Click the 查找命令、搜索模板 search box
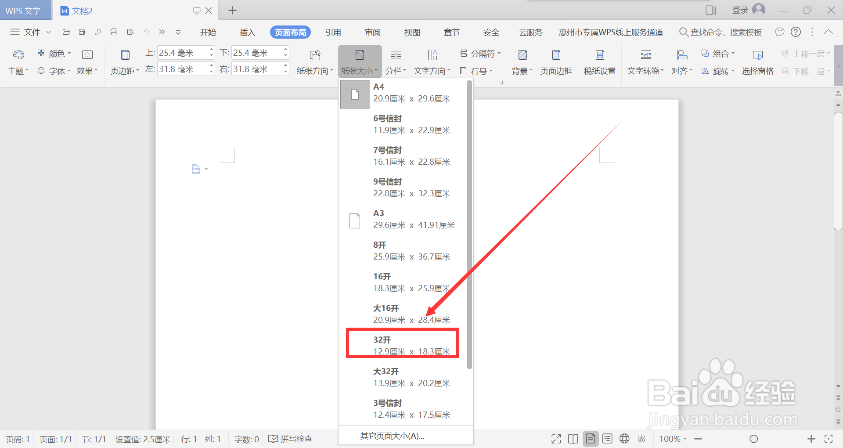Screen dimensions: 843x448 click(721, 32)
